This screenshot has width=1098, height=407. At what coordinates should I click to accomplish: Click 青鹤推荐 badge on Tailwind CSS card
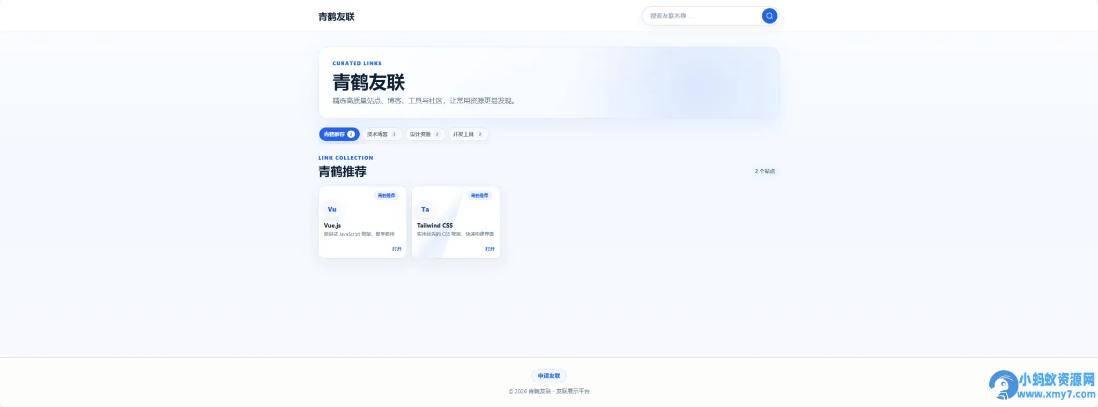coord(479,195)
